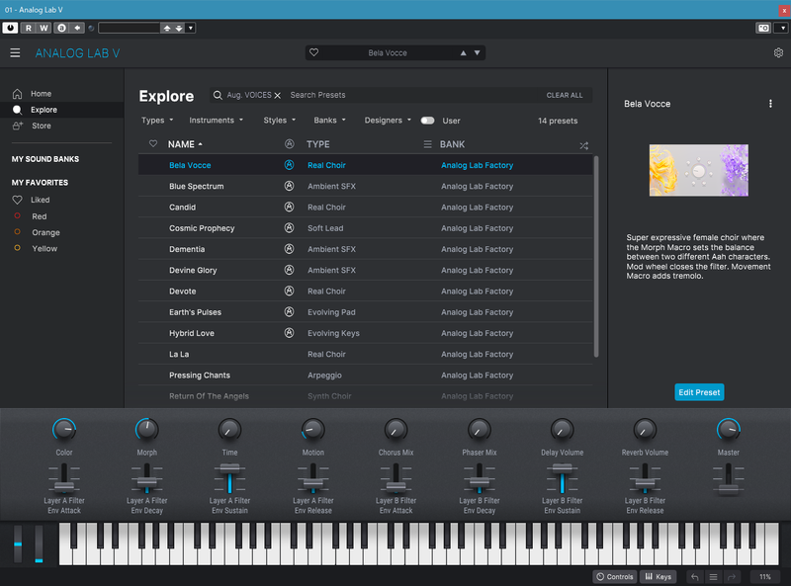Click the search magnifier icon

(x=218, y=95)
